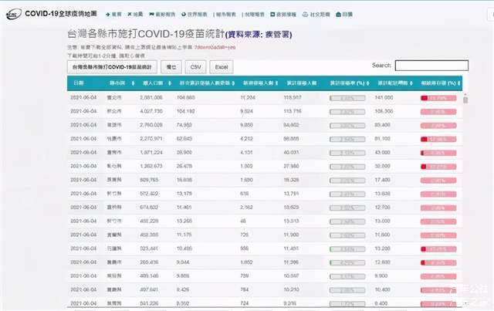Export the table with the Excel button
Screen dimensions: 494x311
222,67
